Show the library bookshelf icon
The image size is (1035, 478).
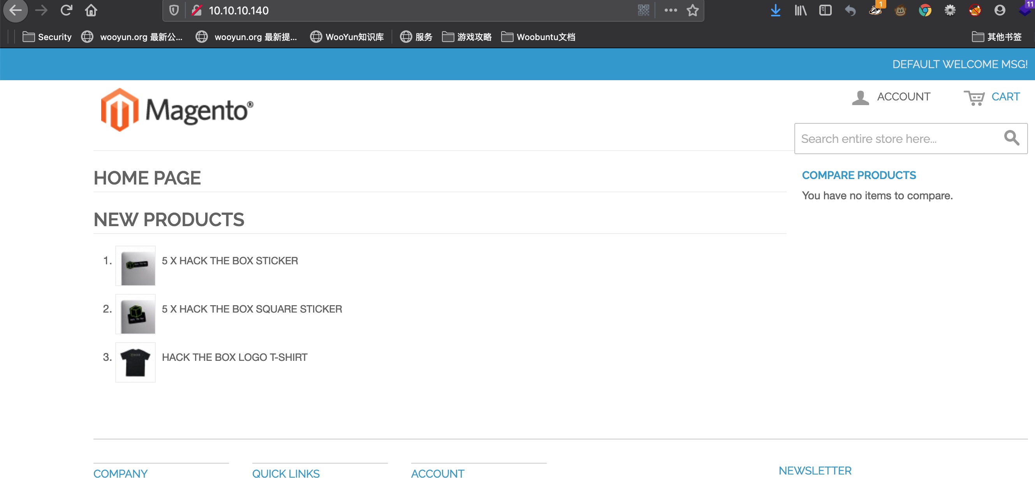[800, 11]
